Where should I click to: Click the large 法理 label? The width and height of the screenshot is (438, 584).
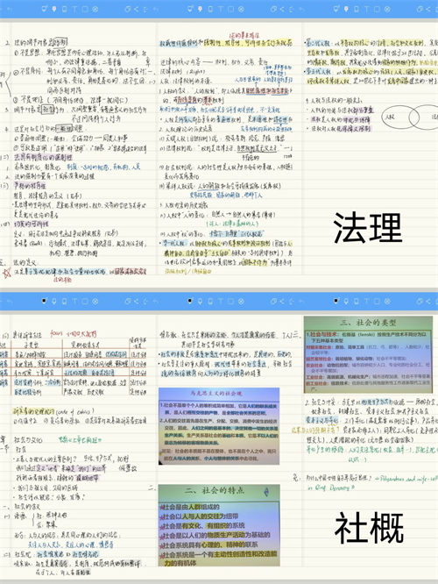[x=368, y=228]
